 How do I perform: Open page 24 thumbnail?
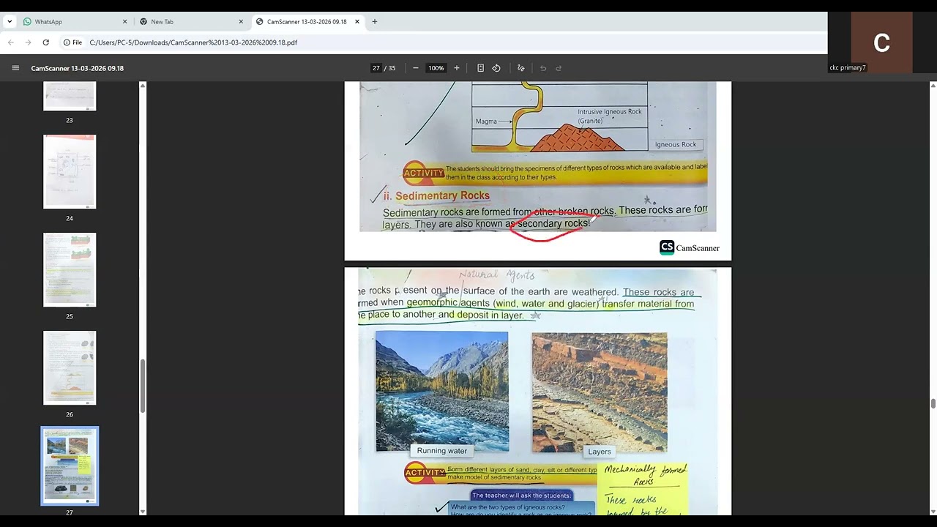[x=70, y=171]
